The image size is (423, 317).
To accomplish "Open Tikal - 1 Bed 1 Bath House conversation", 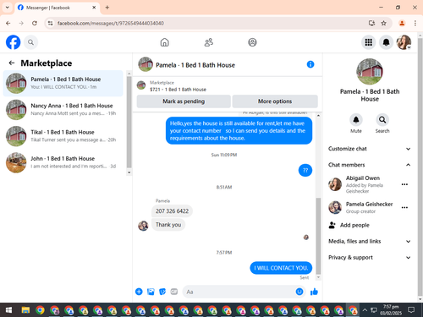I will click(x=63, y=136).
